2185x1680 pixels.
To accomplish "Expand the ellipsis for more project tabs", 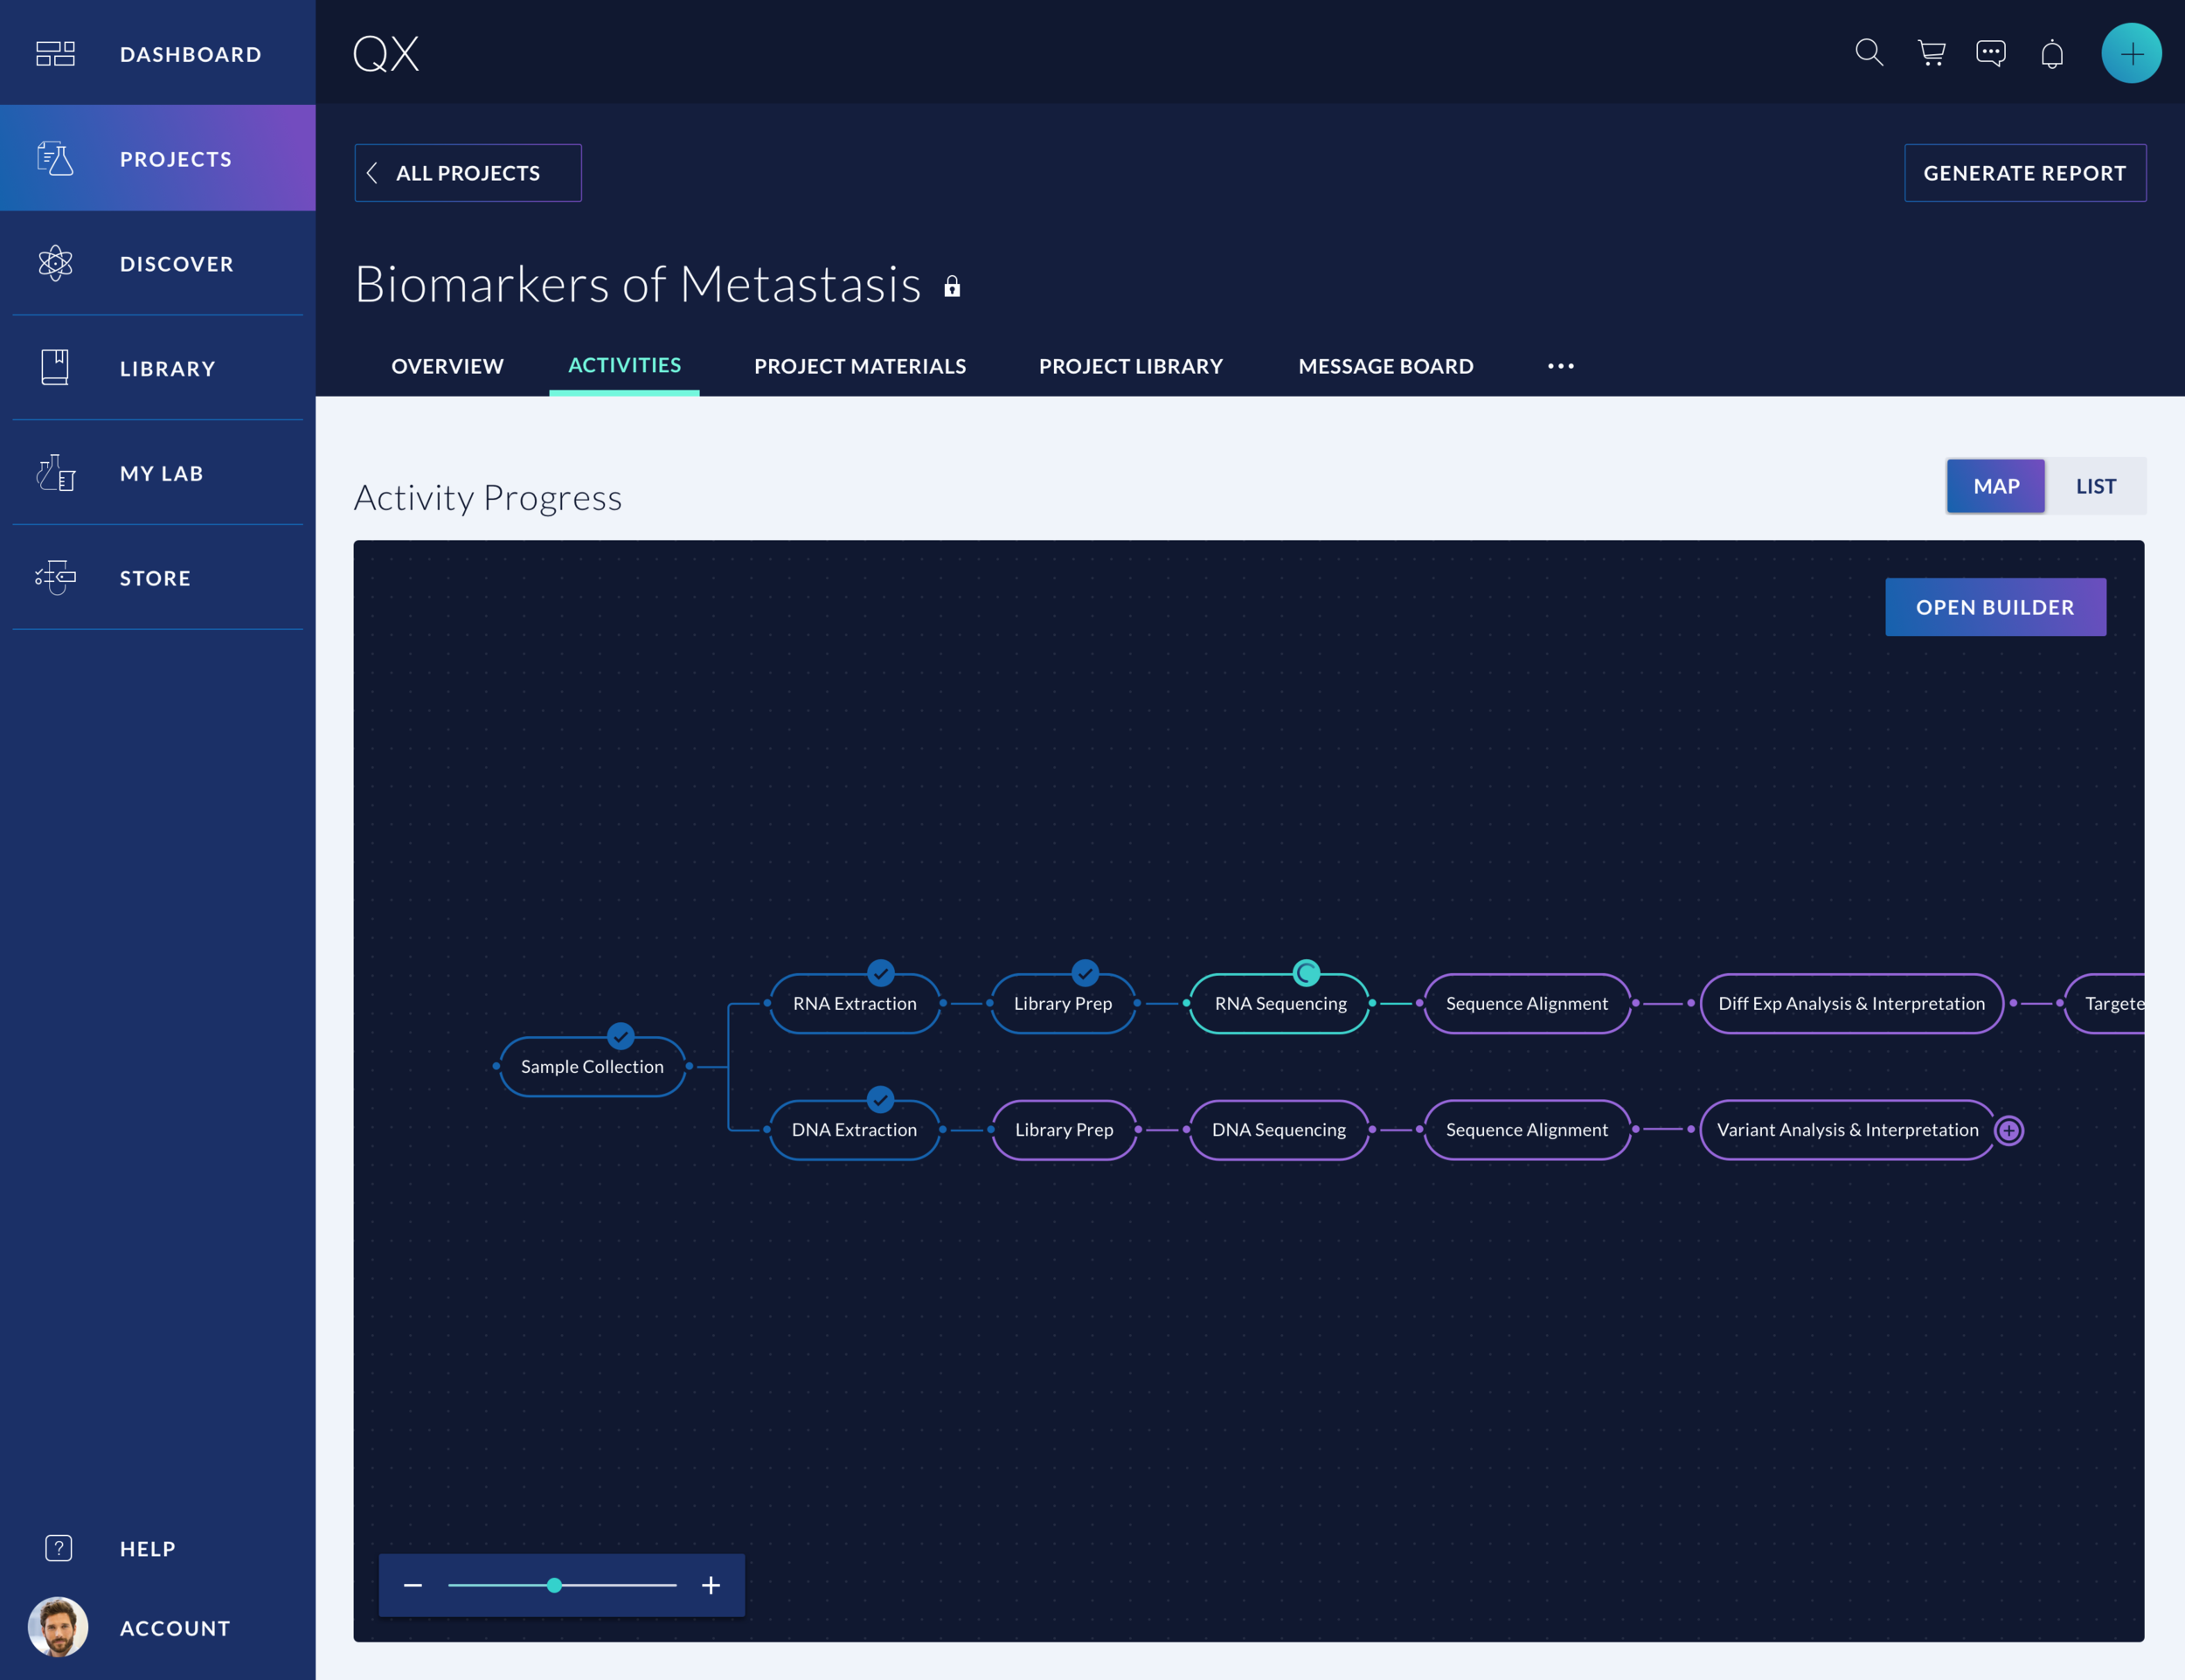I will [1560, 366].
